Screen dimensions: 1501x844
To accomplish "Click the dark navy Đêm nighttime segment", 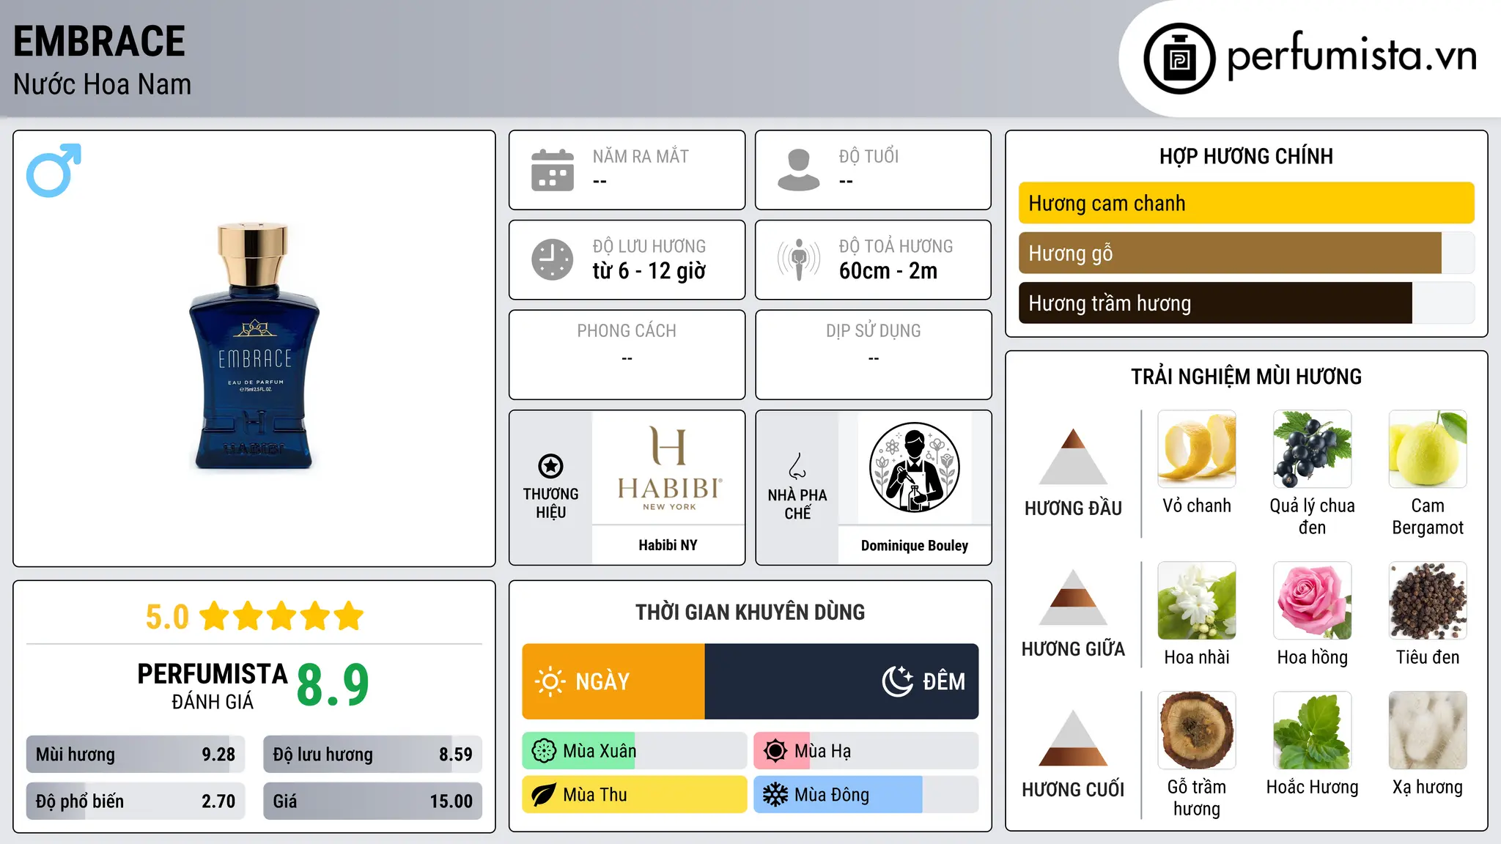I will 841,681.
